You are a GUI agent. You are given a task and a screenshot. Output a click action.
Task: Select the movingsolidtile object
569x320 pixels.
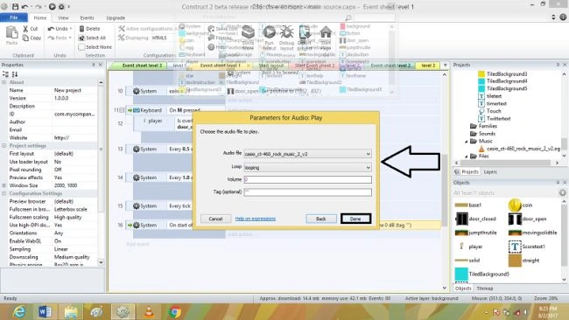coord(533,233)
